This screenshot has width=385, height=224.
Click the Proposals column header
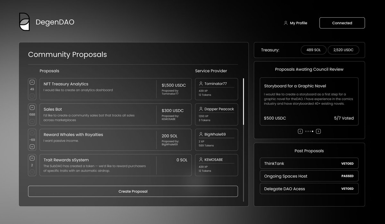point(49,71)
